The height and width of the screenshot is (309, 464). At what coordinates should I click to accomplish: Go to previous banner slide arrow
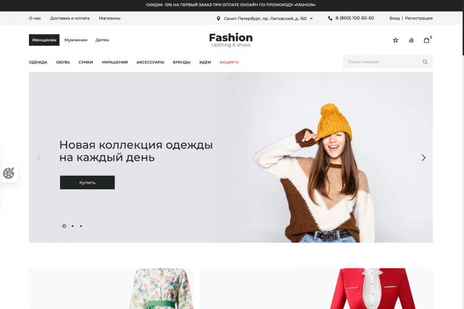(39, 158)
